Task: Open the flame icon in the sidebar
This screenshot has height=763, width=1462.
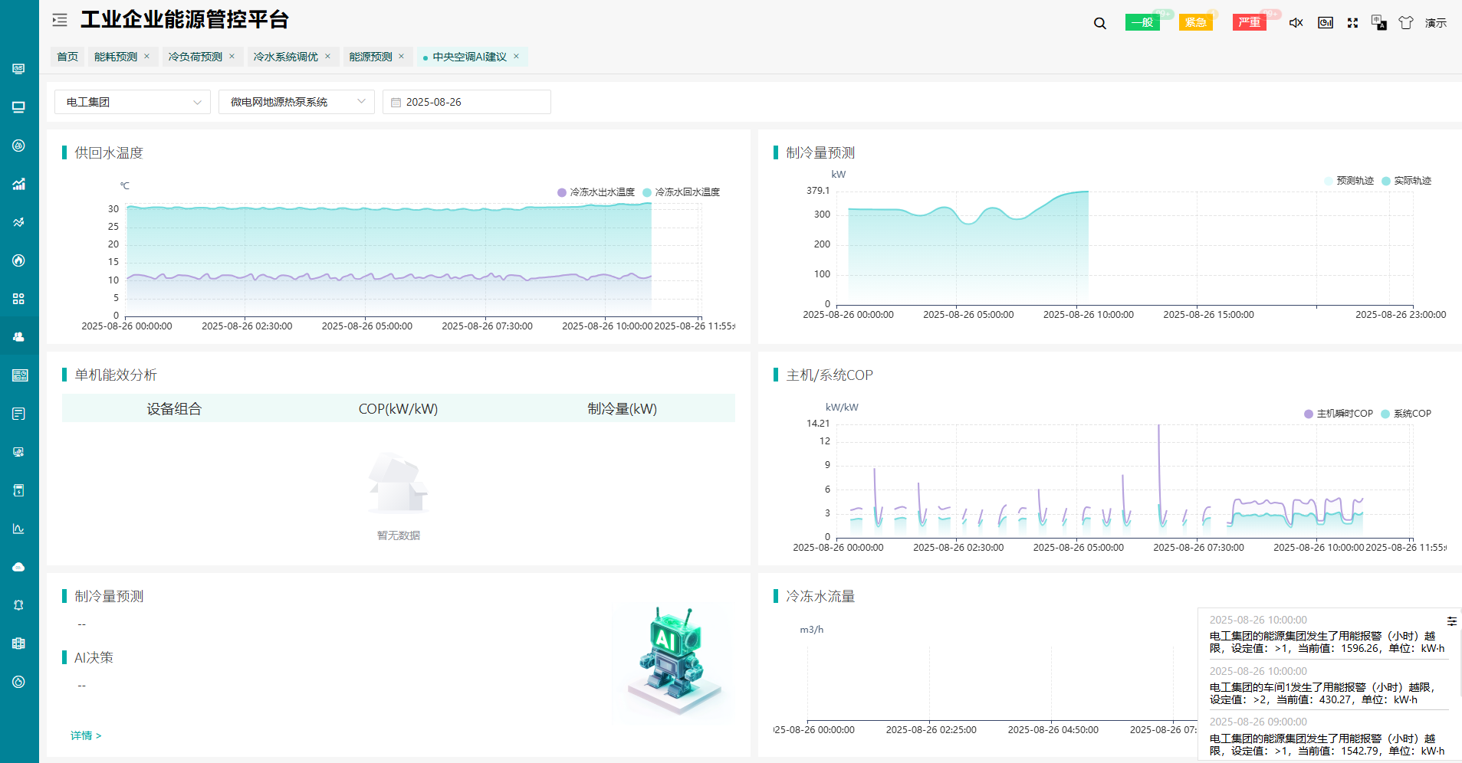Action: (x=19, y=260)
